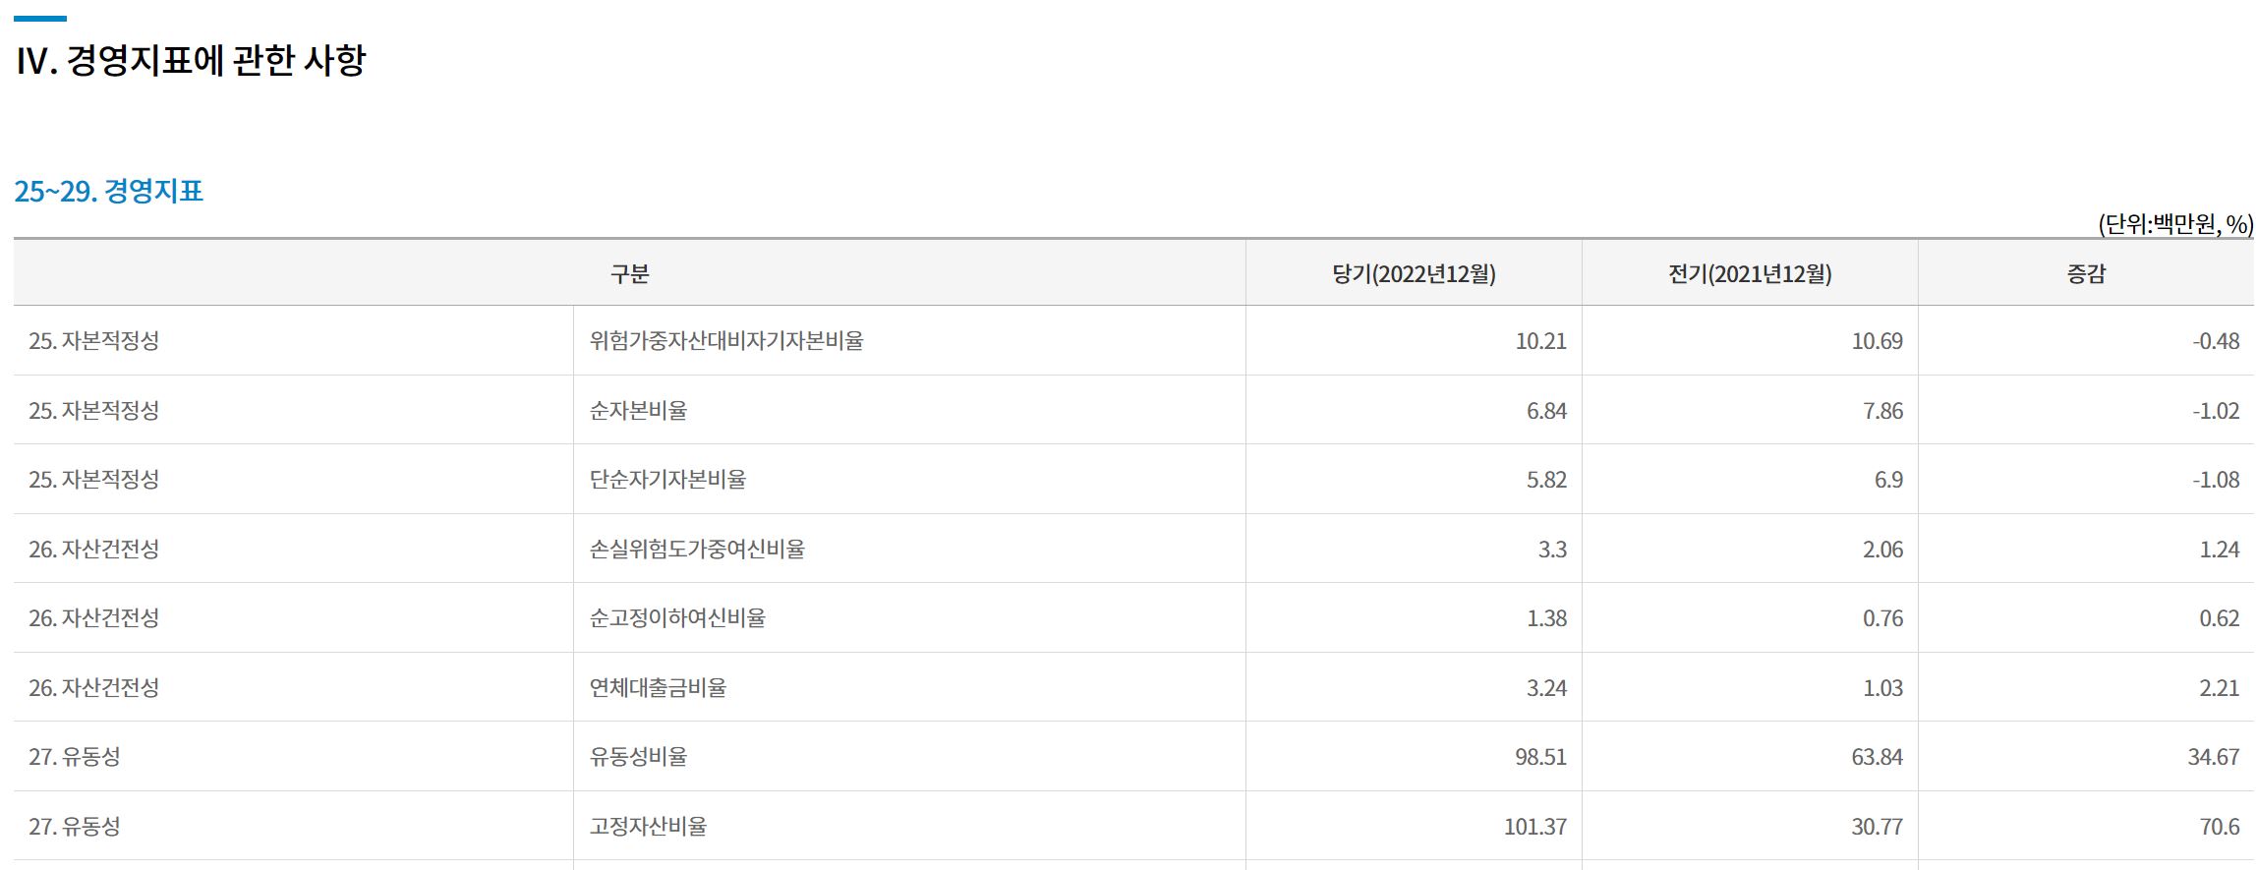Click the value 1.38
Screen dimensions: 2256x870
point(1546,618)
